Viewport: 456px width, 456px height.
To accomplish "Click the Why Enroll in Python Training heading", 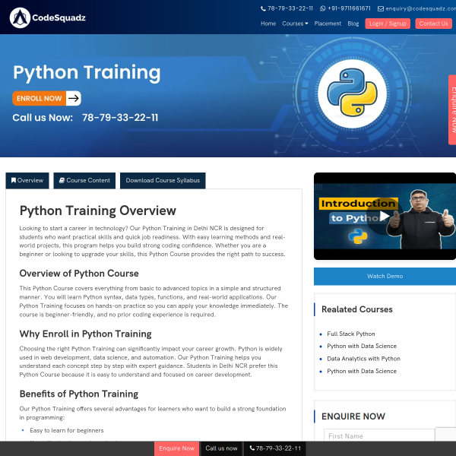I will [85, 334].
